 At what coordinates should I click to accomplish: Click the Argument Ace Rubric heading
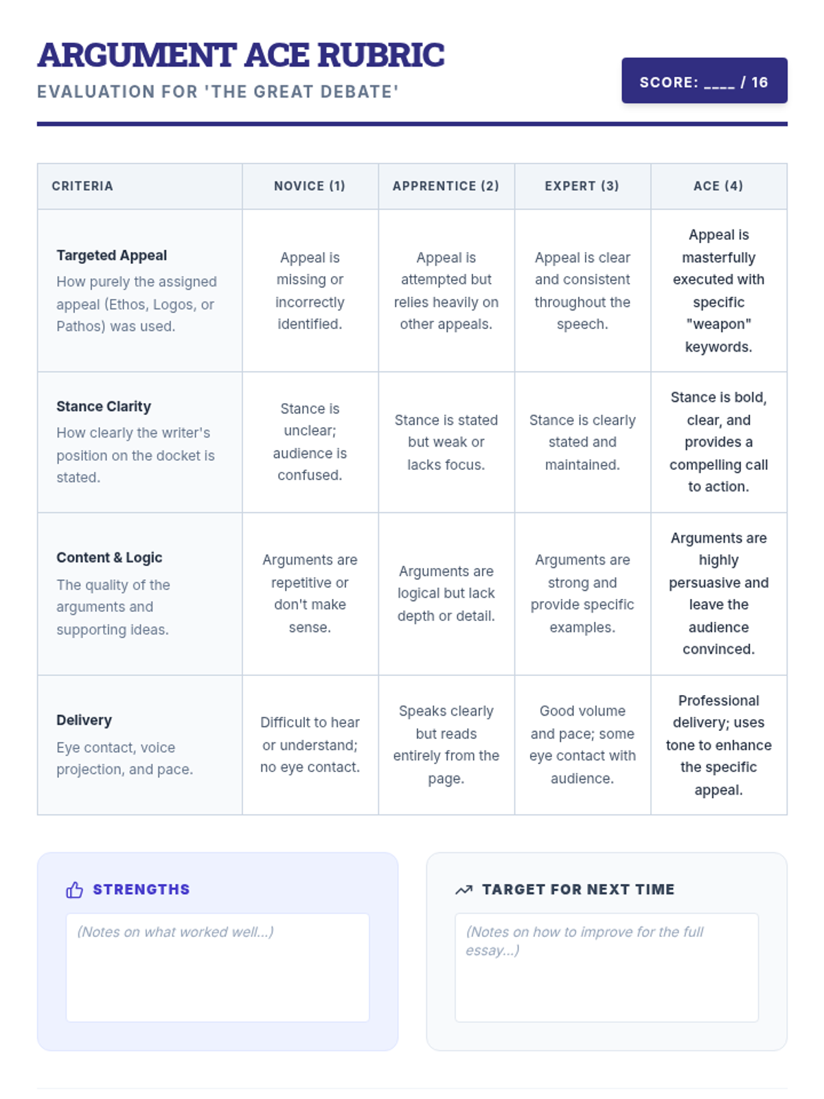[241, 56]
